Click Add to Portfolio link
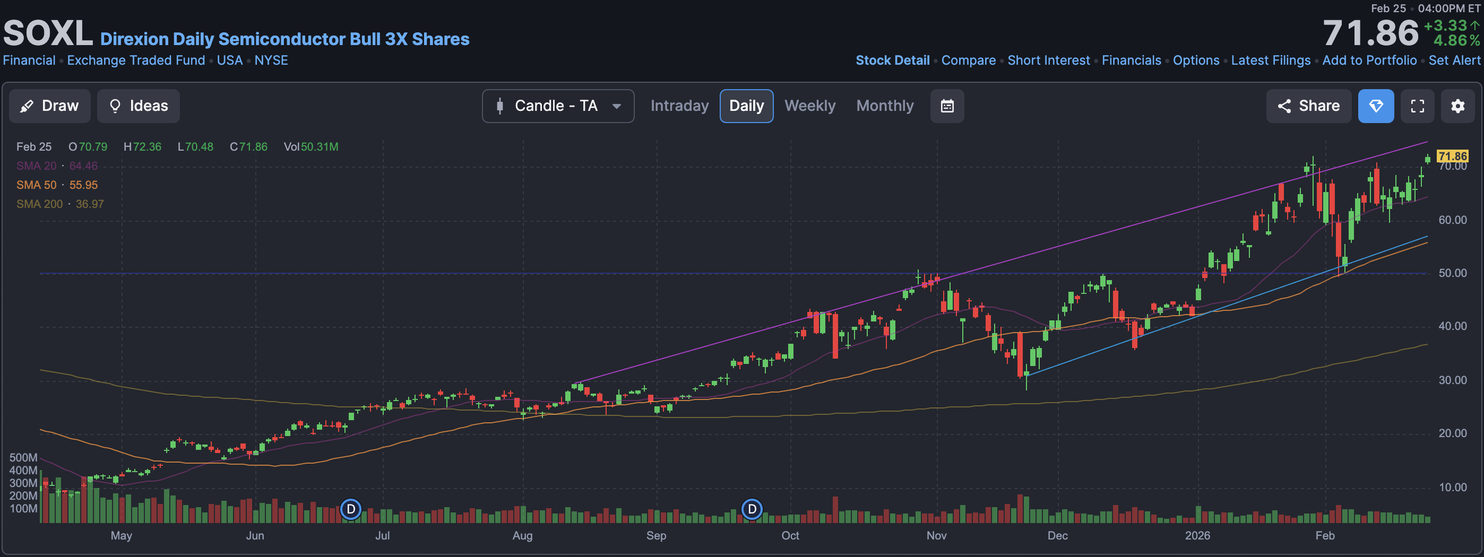Viewport: 1484px width, 557px height. pos(1369,60)
